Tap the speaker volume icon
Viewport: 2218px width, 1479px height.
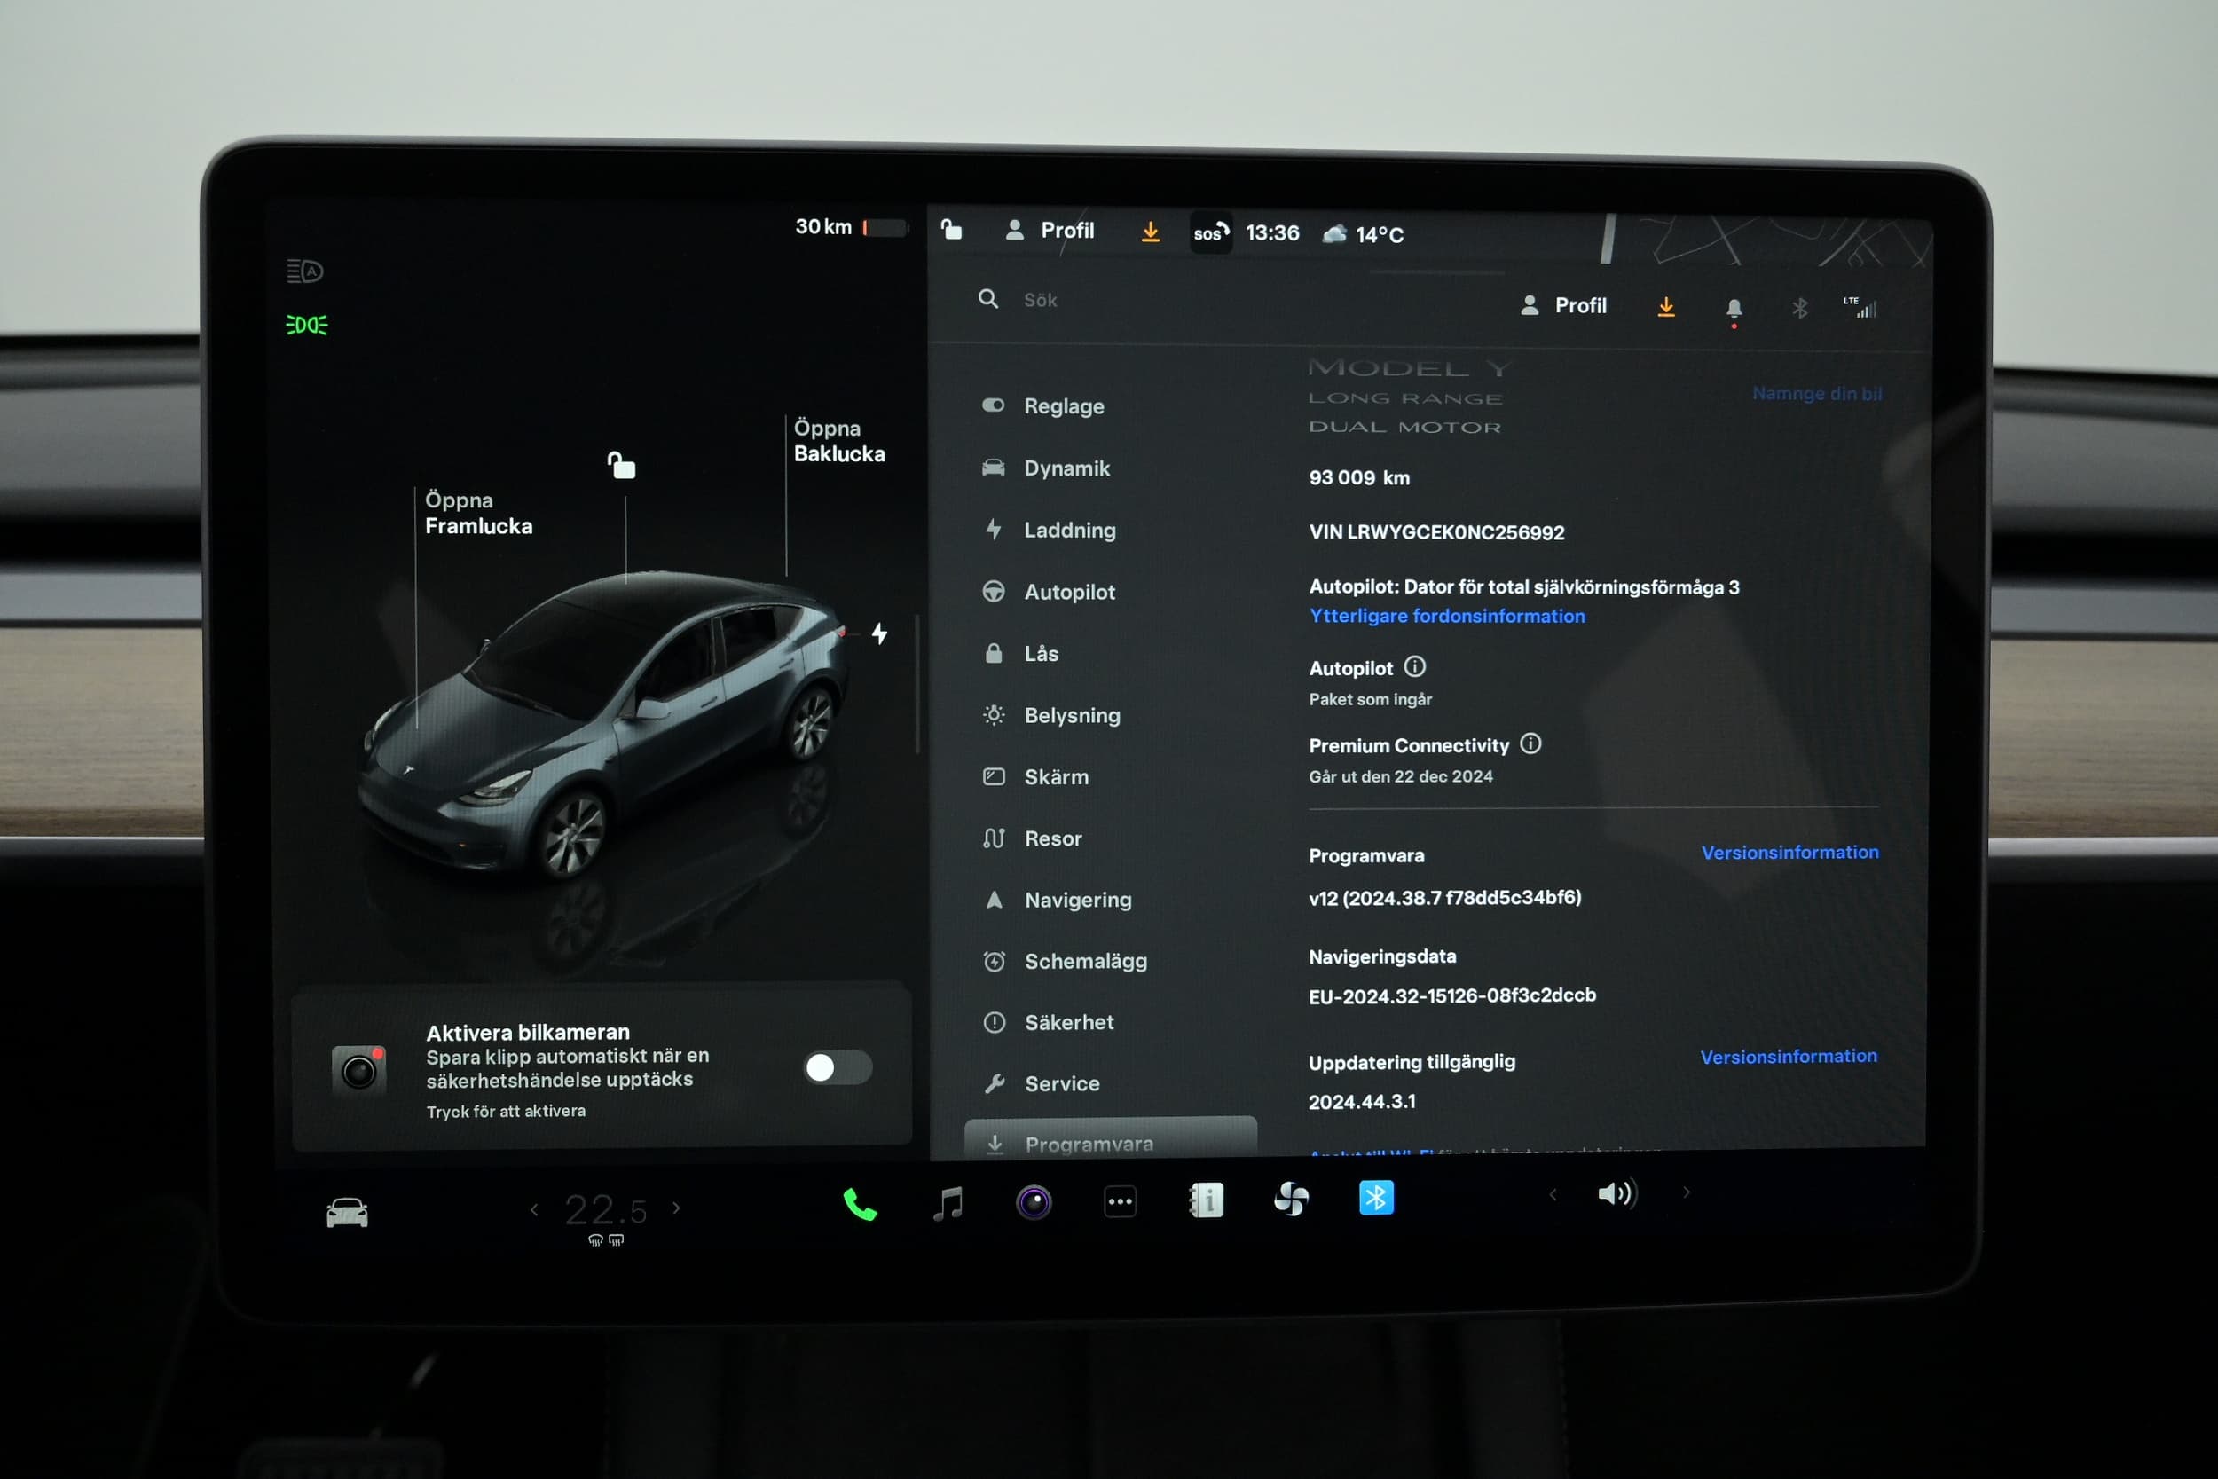1616,1194
